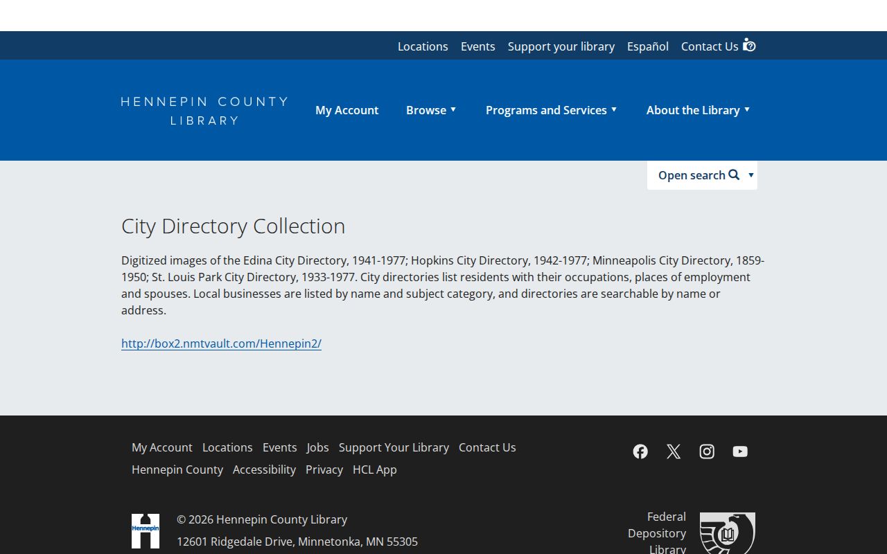Click the footer Events link
Viewport: 887px width, 554px height.
point(280,447)
